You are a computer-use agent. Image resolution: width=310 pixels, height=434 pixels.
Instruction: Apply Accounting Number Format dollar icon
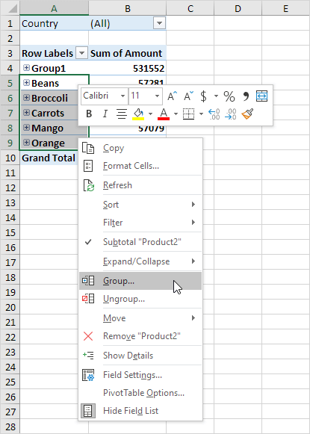coord(203,96)
